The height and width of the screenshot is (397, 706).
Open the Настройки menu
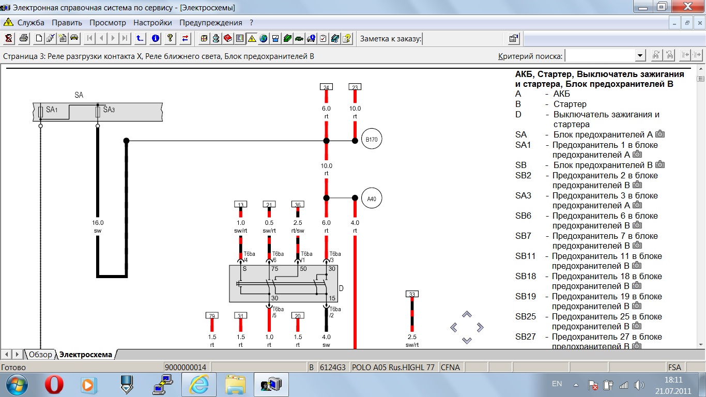tap(152, 23)
